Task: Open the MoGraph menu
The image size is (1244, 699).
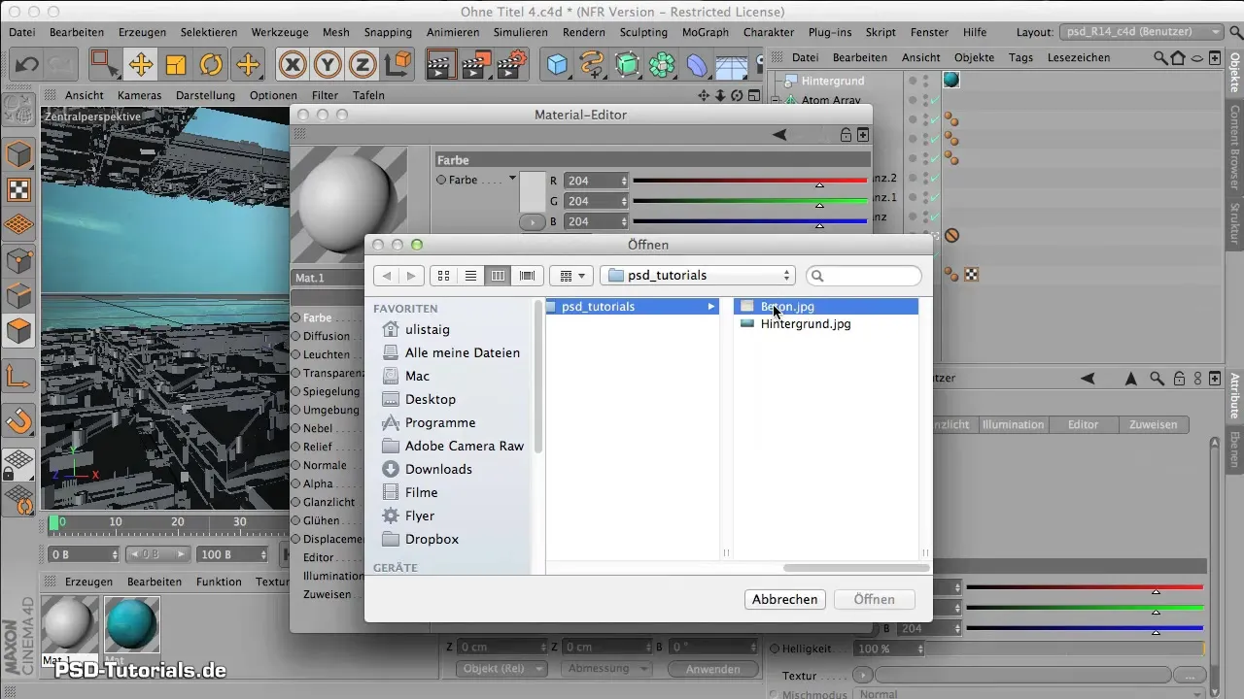Action: (x=705, y=32)
